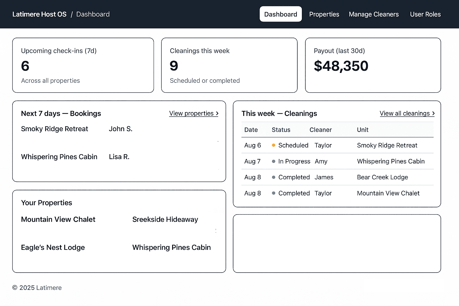This screenshot has width=459, height=306.
Task: Select the Upcoming check-ins card
Action: [x=83, y=65]
